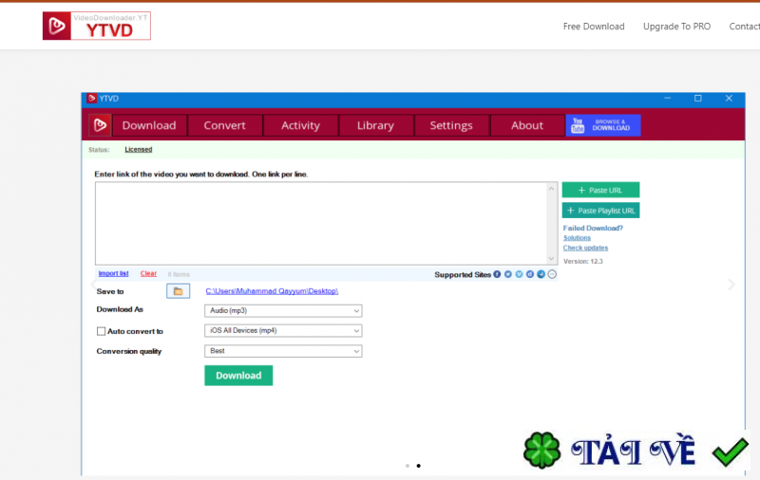
Task: Click the green Paste URL button
Action: (600, 190)
